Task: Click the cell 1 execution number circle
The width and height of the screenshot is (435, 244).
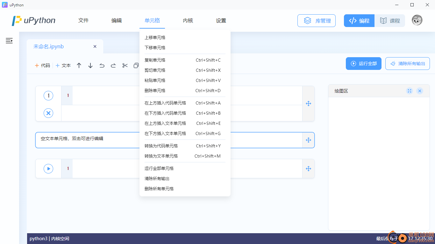Action: [x=48, y=95]
